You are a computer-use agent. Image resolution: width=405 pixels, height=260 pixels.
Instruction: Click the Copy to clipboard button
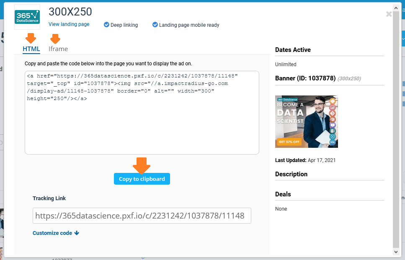coord(142,179)
